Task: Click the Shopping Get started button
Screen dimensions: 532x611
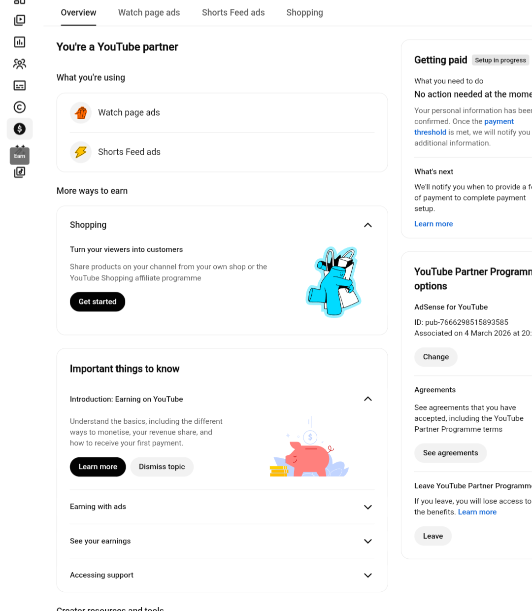Action: pyautogui.click(x=98, y=302)
